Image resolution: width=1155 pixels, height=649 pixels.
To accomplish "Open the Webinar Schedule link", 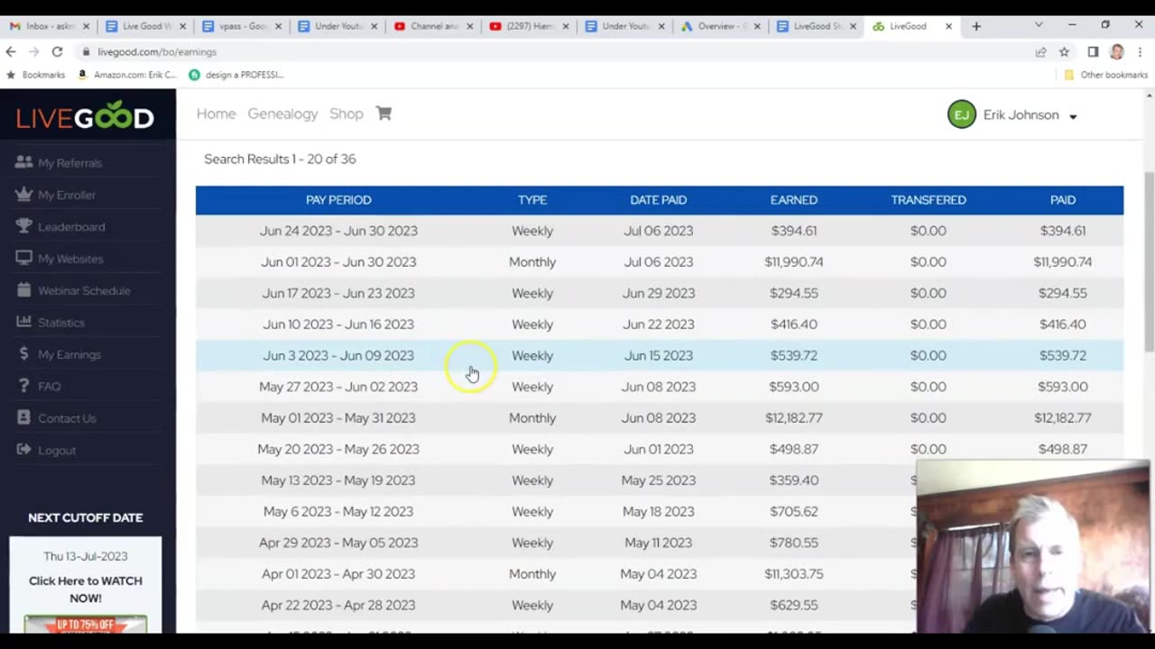I will pos(84,290).
